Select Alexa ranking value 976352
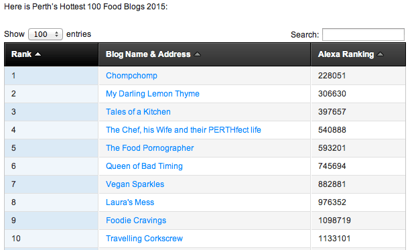 click(332, 202)
